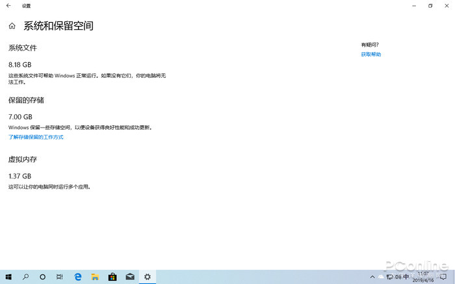Open Task View on the taskbar
The image size is (455, 284).
(x=60, y=277)
